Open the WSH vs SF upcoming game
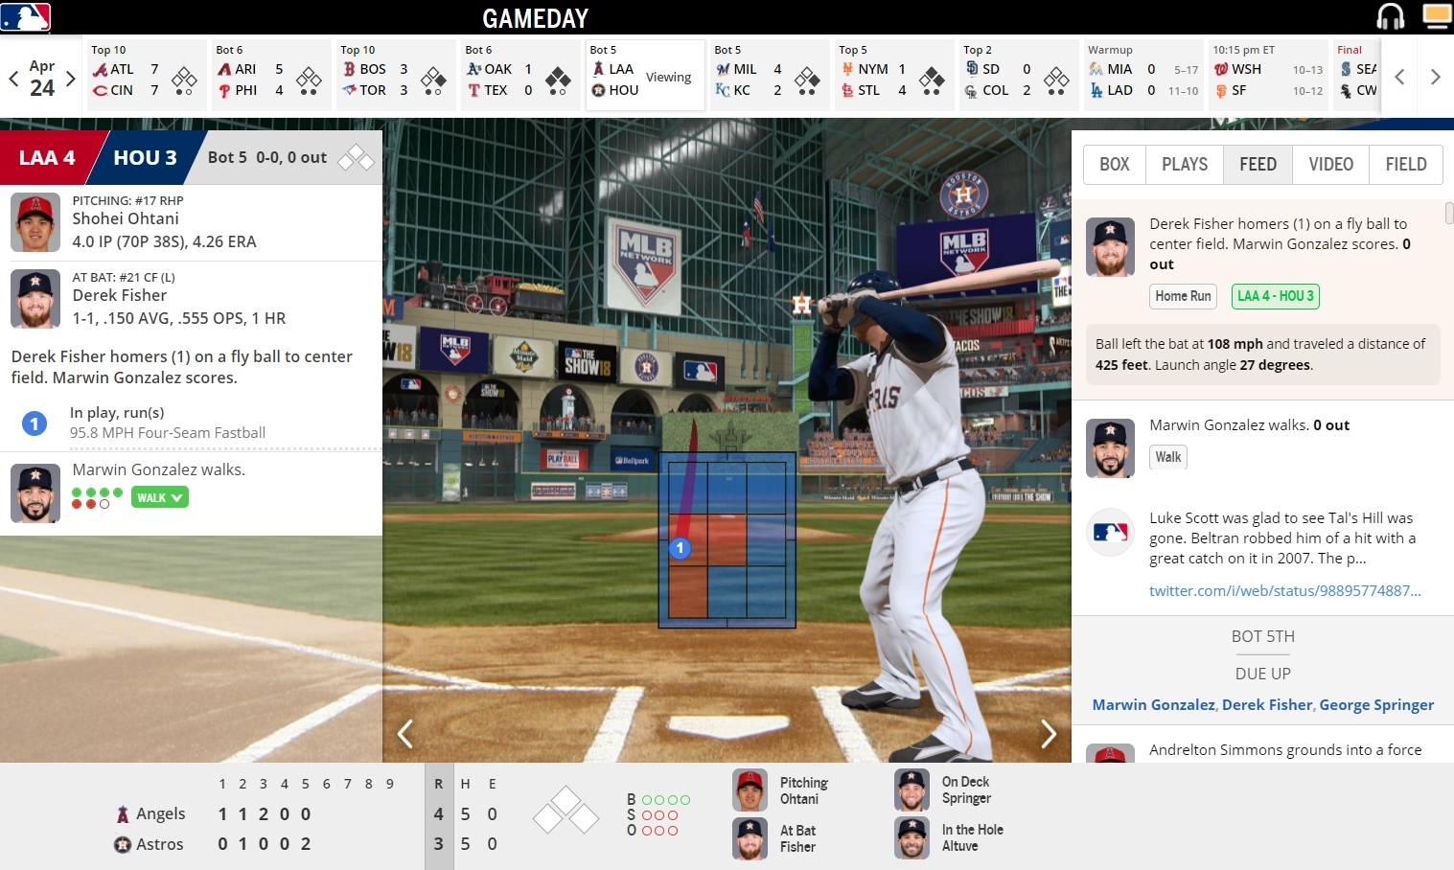 coord(1266,75)
